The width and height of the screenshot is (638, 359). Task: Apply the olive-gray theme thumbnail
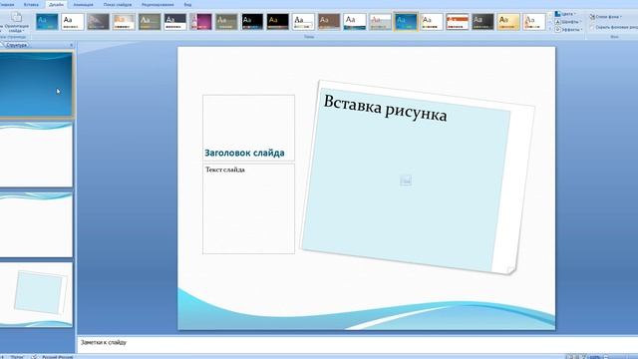point(150,22)
